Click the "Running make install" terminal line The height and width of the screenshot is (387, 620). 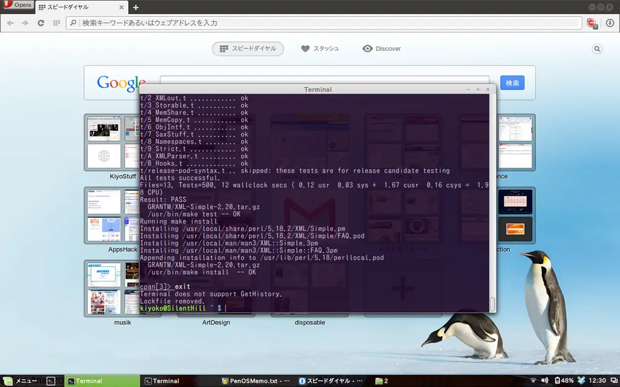pos(179,221)
